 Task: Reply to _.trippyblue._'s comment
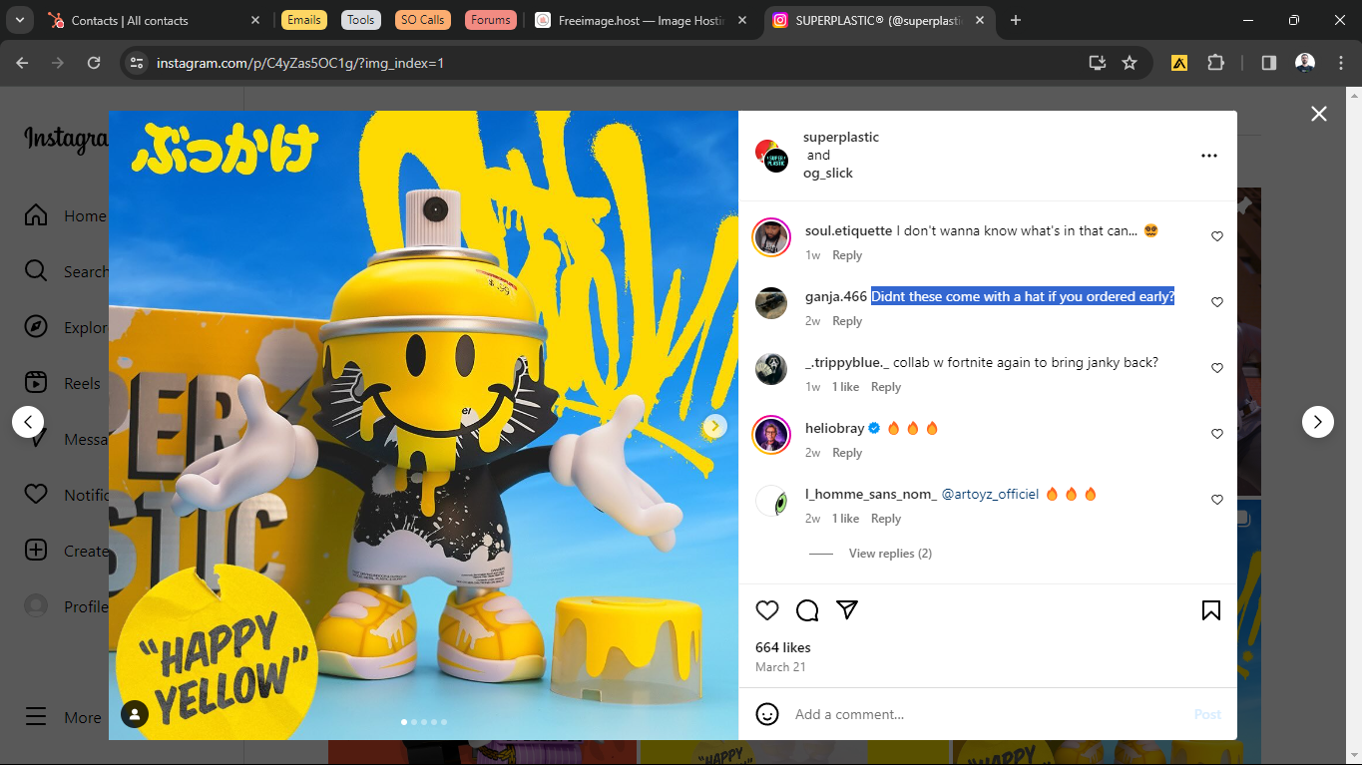[886, 387]
